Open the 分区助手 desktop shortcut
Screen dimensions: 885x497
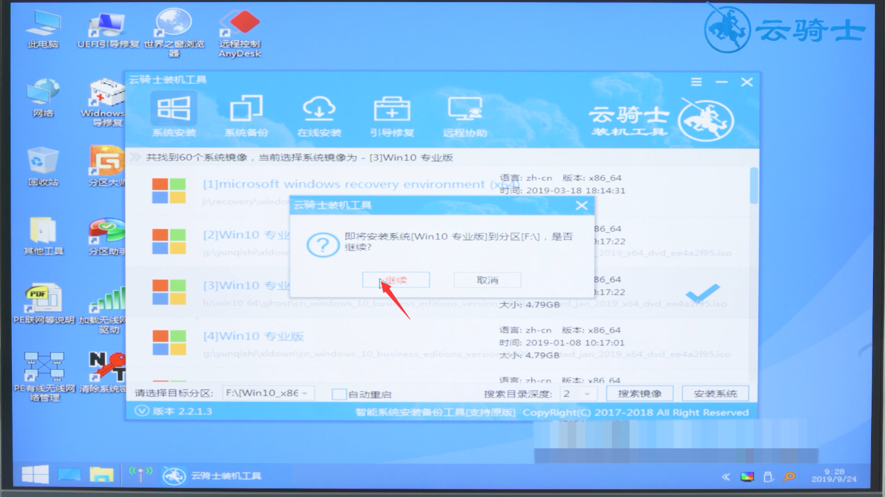[106, 236]
